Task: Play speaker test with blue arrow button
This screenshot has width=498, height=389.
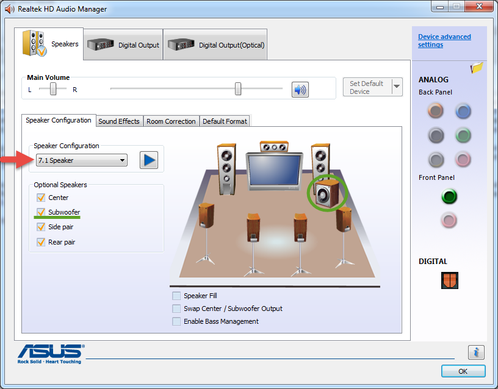Action: click(149, 160)
